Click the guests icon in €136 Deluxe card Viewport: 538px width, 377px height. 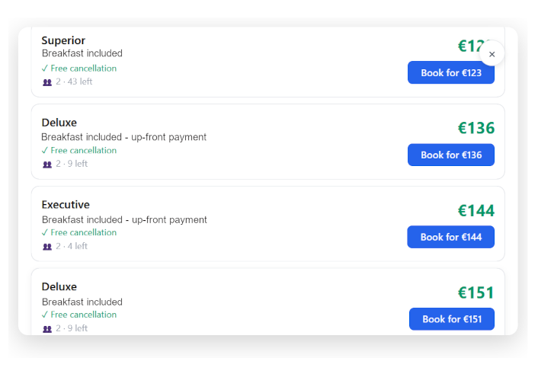(47, 165)
